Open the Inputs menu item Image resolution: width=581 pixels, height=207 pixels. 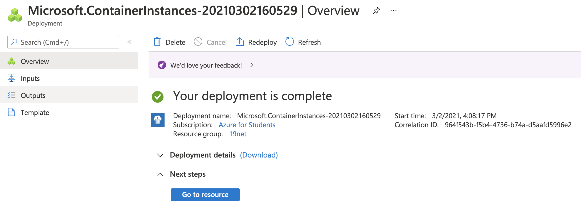click(69, 78)
